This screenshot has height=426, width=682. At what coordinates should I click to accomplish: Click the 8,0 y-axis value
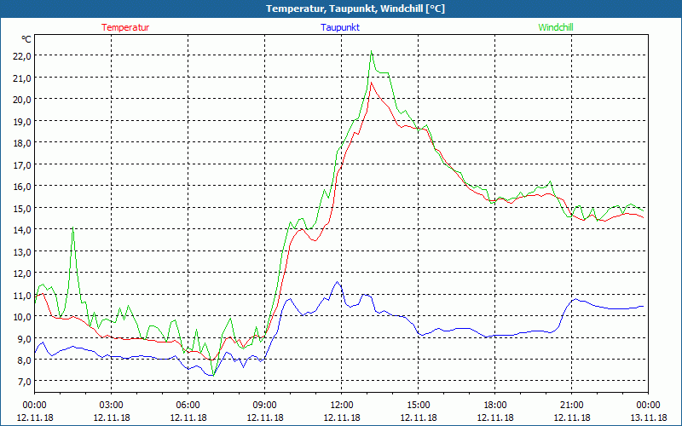coord(24,360)
